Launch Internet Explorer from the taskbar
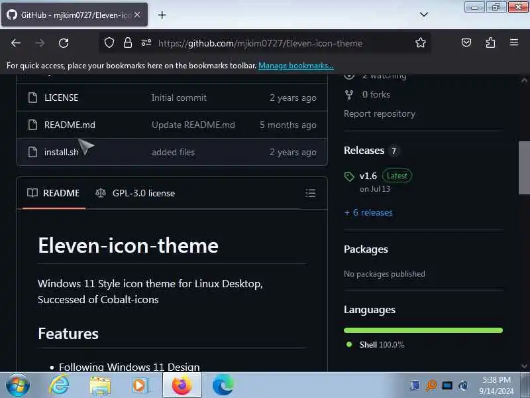The width and height of the screenshot is (530, 398). click(x=59, y=385)
